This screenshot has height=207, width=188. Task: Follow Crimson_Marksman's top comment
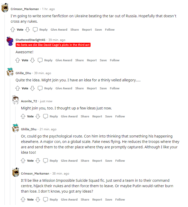click(x=110, y=30)
